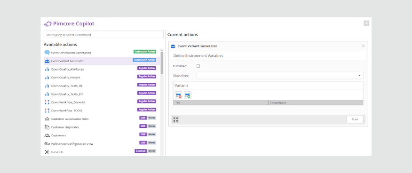Select Event Description Generation action
This screenshot has width=412, height=173.
[x=102, y=53]
